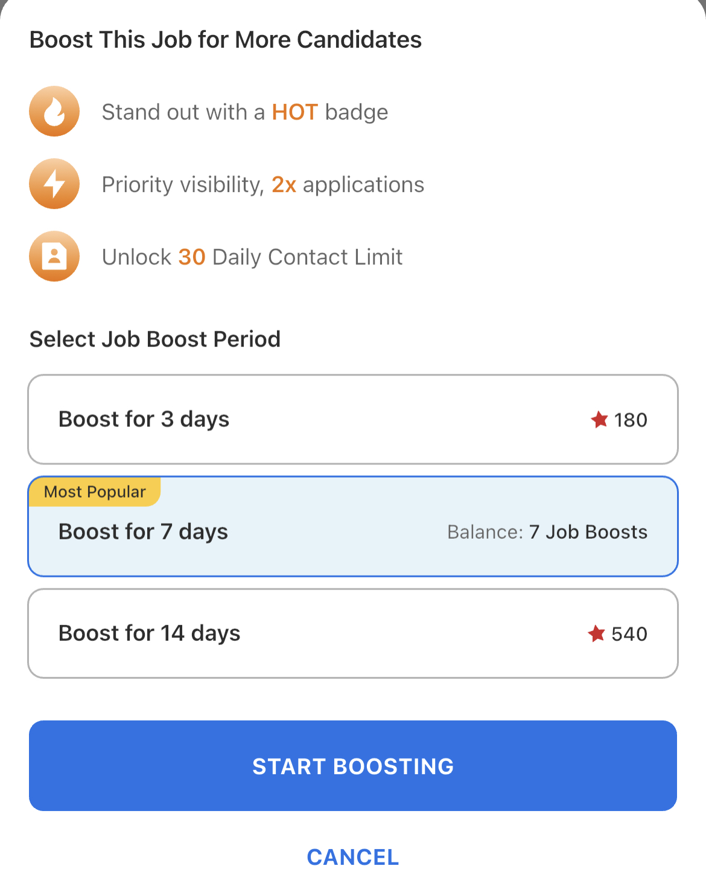
Task: Click the orange 2x highlighted text
Action: [284, 185]
